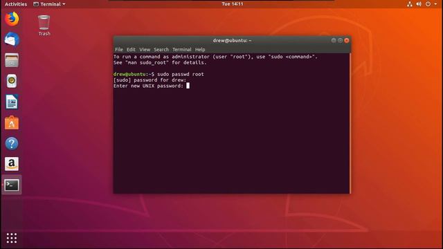Open the Terminal menu in the menu bar
The image size is (443, 249).
[x=181, y=49]
